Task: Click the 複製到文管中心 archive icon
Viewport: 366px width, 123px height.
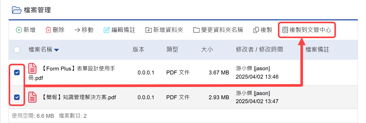Action: [285, 30]
